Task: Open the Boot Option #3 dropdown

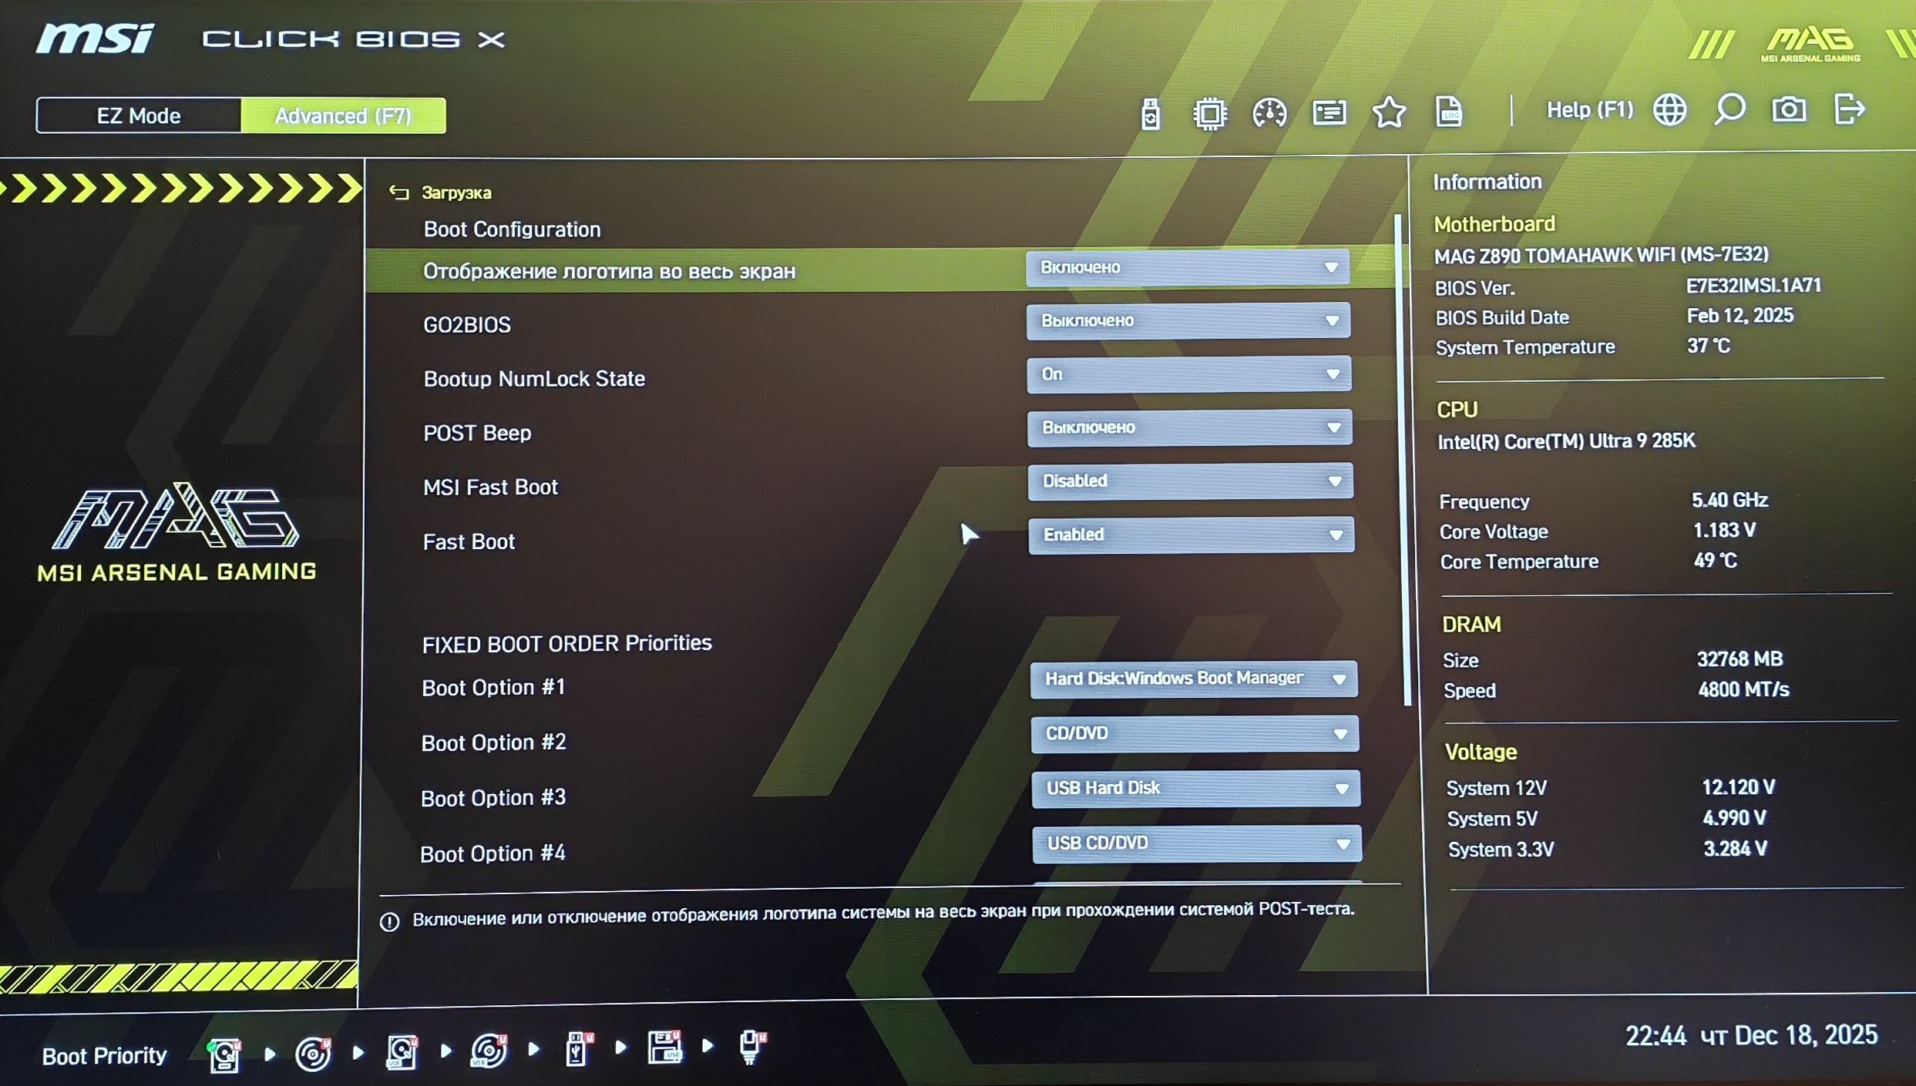Action: pyautogui.click(x=1195, y=789)
